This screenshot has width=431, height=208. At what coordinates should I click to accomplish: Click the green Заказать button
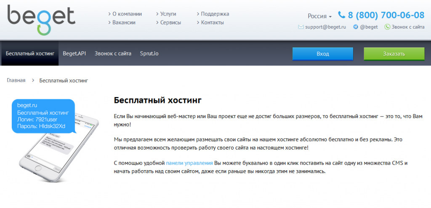tap(394, 54)
